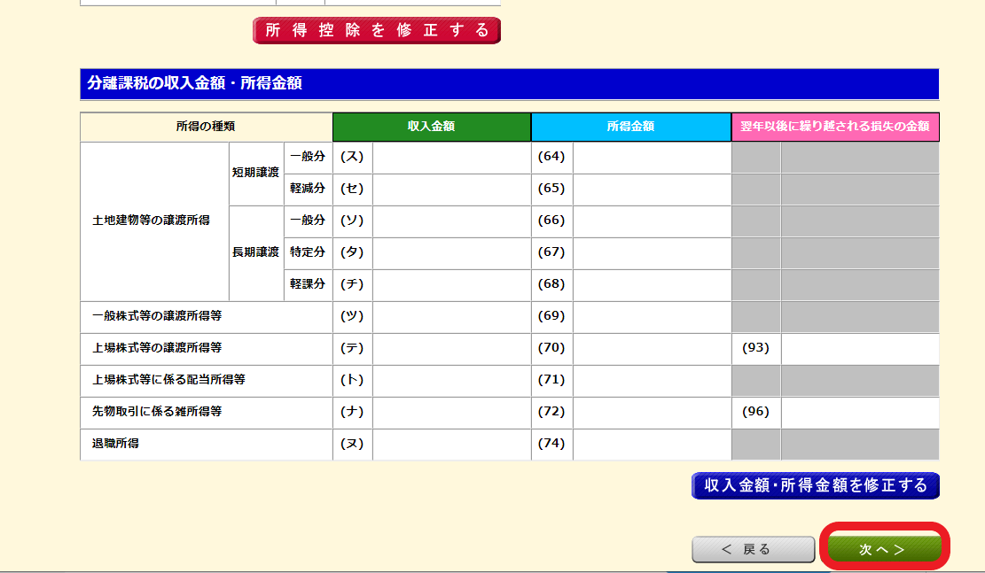Click the 所得控除を修正する button
The image size is (985, 573).
coord(376,30)
